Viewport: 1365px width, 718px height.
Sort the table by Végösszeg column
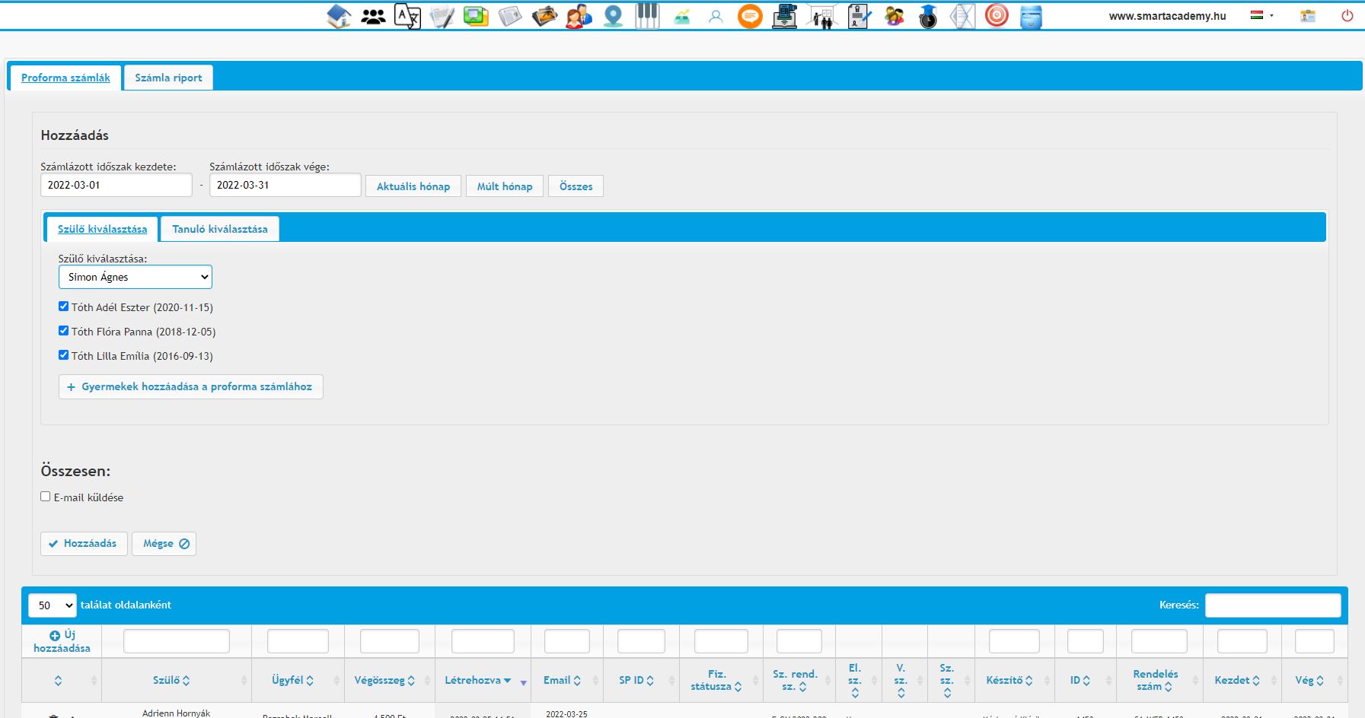384,680
